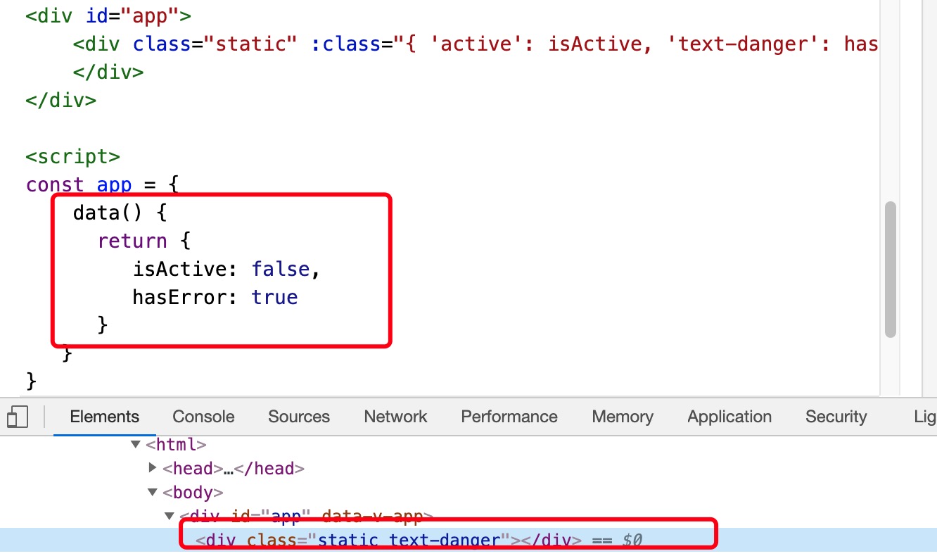The image size is (937, 556).
Task: Go to the Memory tab
Action: click(622, 417)
